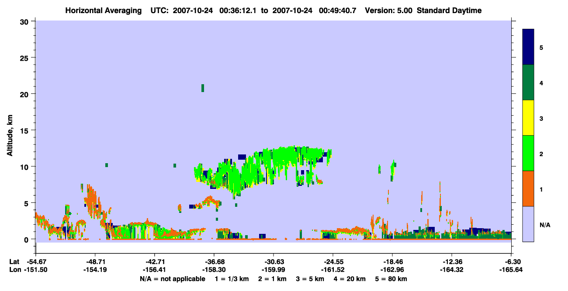Viewport: 568px width, 291px height.
Task: Click the latitude label '-6.30'
Action: pyautogui.click(x=513, y=262)
